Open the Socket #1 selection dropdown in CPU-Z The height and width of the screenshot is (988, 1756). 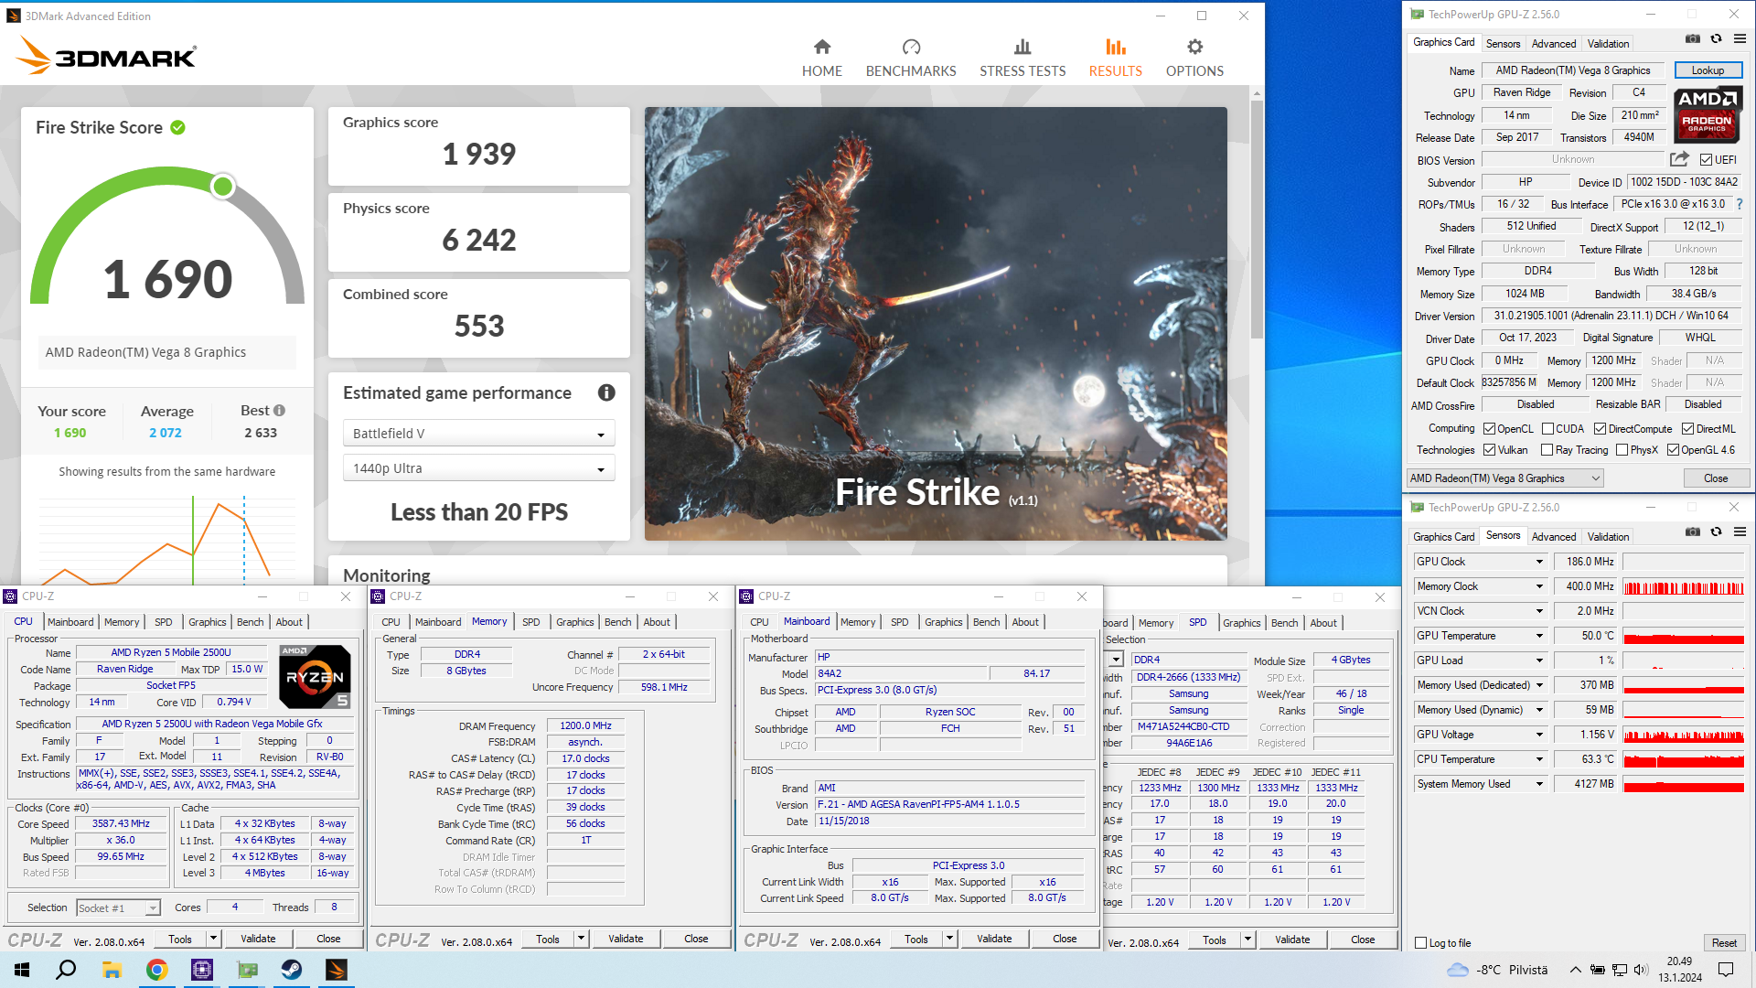[118, 907]
